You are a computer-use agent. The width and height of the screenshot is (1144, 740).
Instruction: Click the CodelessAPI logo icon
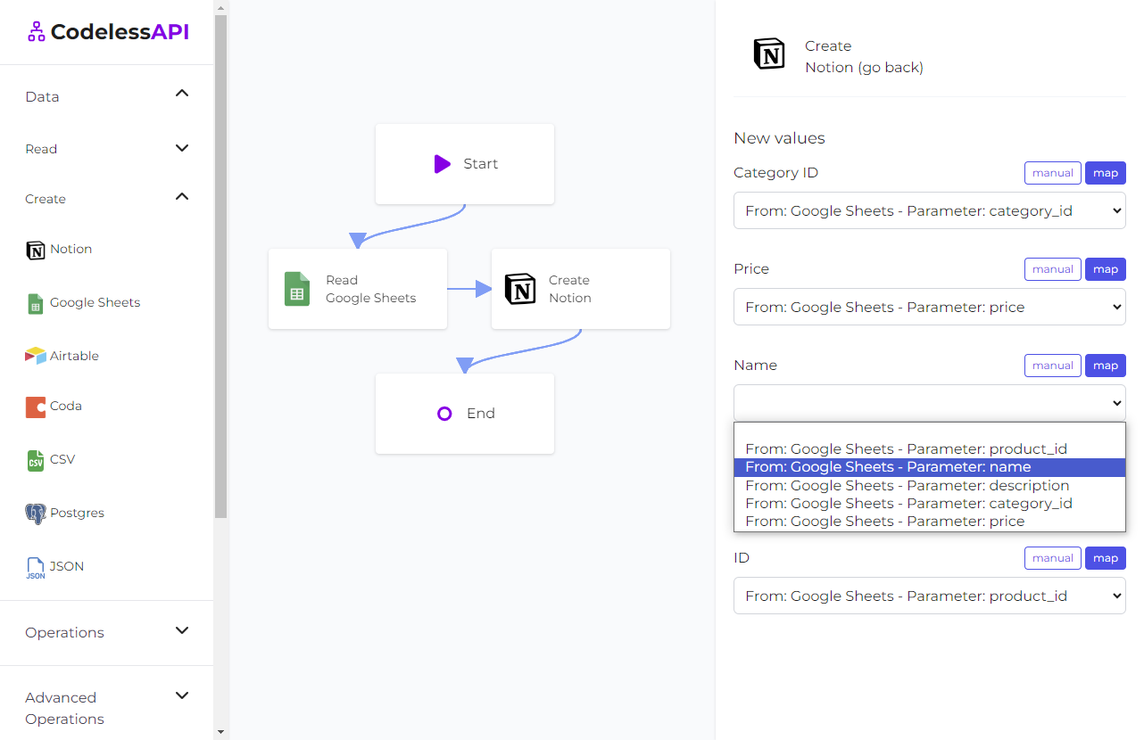(36, 32)
